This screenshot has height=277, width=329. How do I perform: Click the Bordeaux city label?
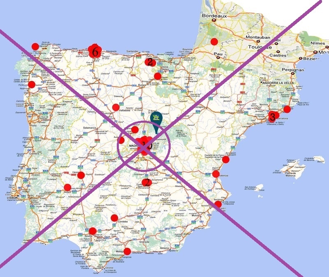pyautogui.click(x=214, y=16)
